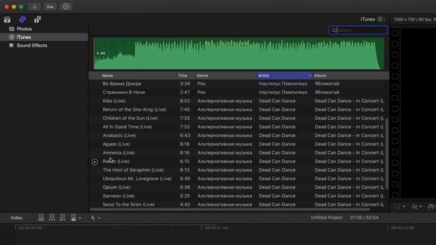This screenshot has height=245, width=436.
Task: Click the 00:00:00:00 timeline ruler start
Action: [30, 228]
